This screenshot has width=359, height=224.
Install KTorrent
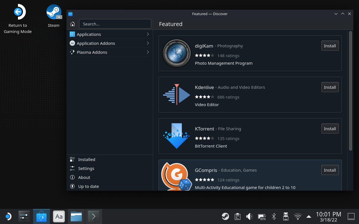[330, 129]
